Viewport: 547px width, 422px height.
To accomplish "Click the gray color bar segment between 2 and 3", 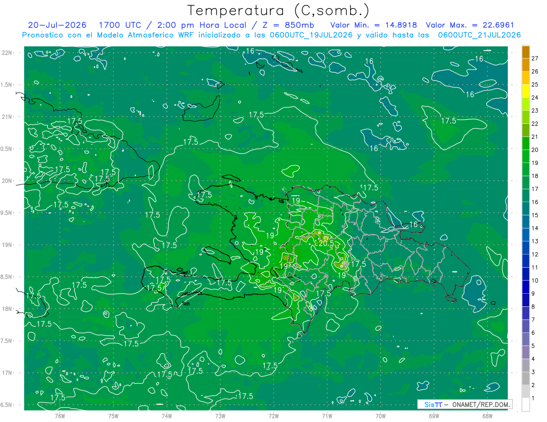I will click(x=526, y=379).
